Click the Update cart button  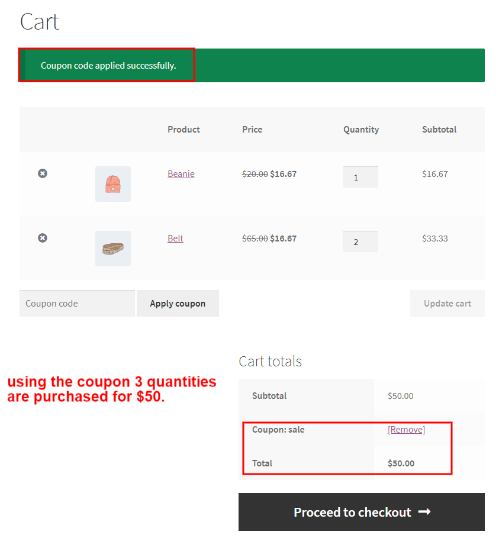coord(447,303)
